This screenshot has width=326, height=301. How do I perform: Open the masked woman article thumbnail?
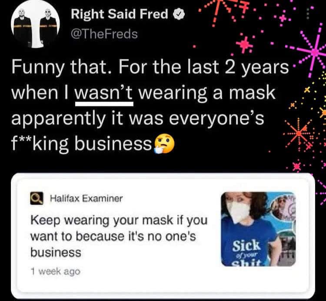(259, 229)
